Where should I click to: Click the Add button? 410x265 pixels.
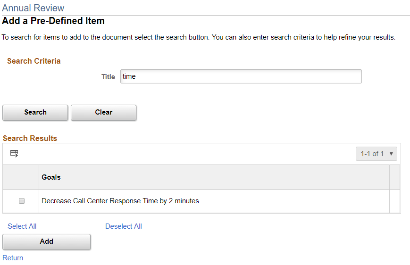click(x=47, y=241)
